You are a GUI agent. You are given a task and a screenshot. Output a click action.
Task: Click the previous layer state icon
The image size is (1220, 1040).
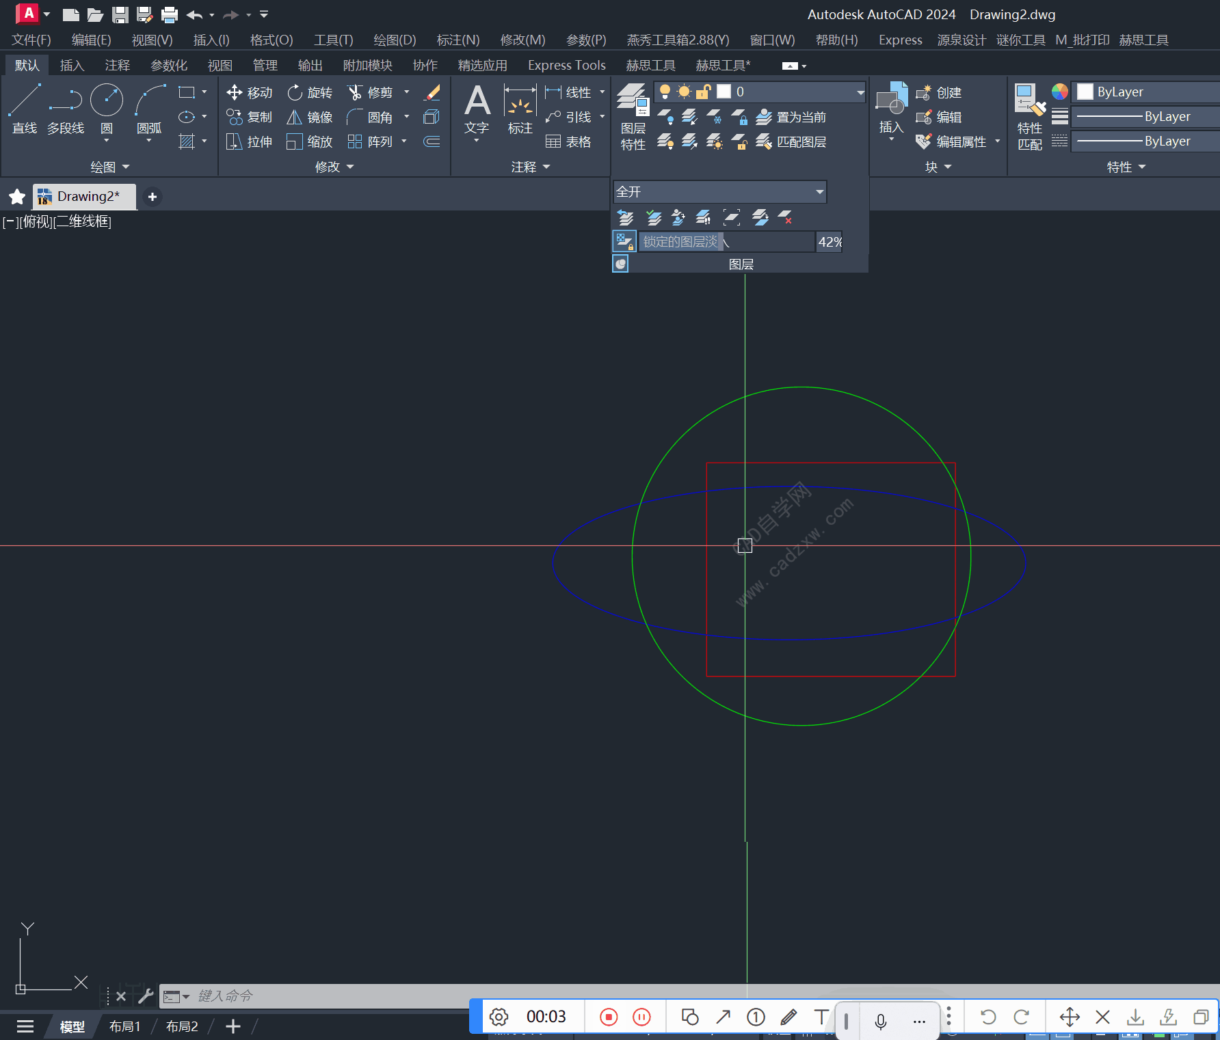pyautogui.click(x=626, y=217)
